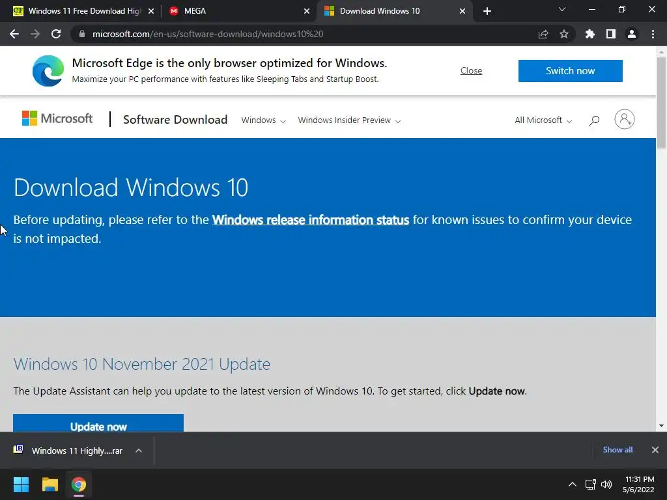Image resolution: width=667 pixels, height=500 pixels.
Task: Click the Download Windows 10 heading
Action: coord(131,187)
